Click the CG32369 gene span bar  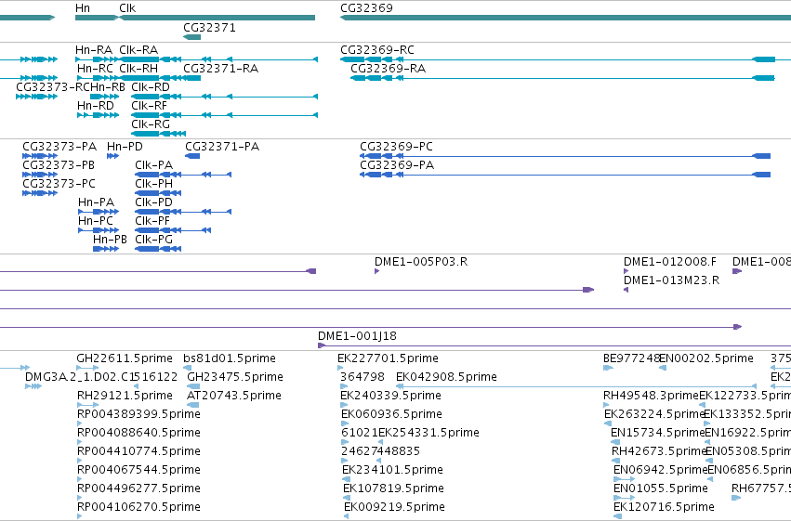(565, 18)
